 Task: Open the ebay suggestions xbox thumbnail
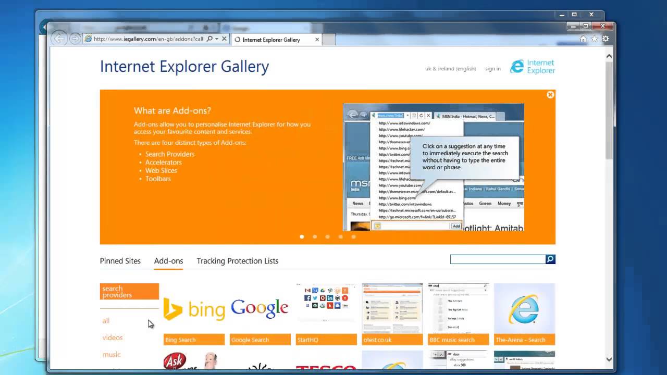tap(459, 360)
